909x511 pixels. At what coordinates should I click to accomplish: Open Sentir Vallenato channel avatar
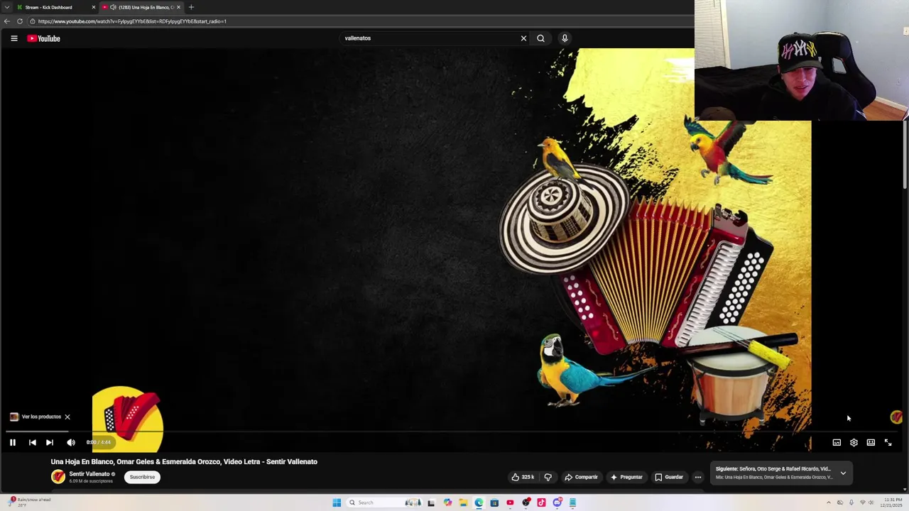58,477
